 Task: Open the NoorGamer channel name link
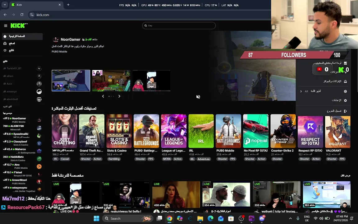[x=70, y=40]
